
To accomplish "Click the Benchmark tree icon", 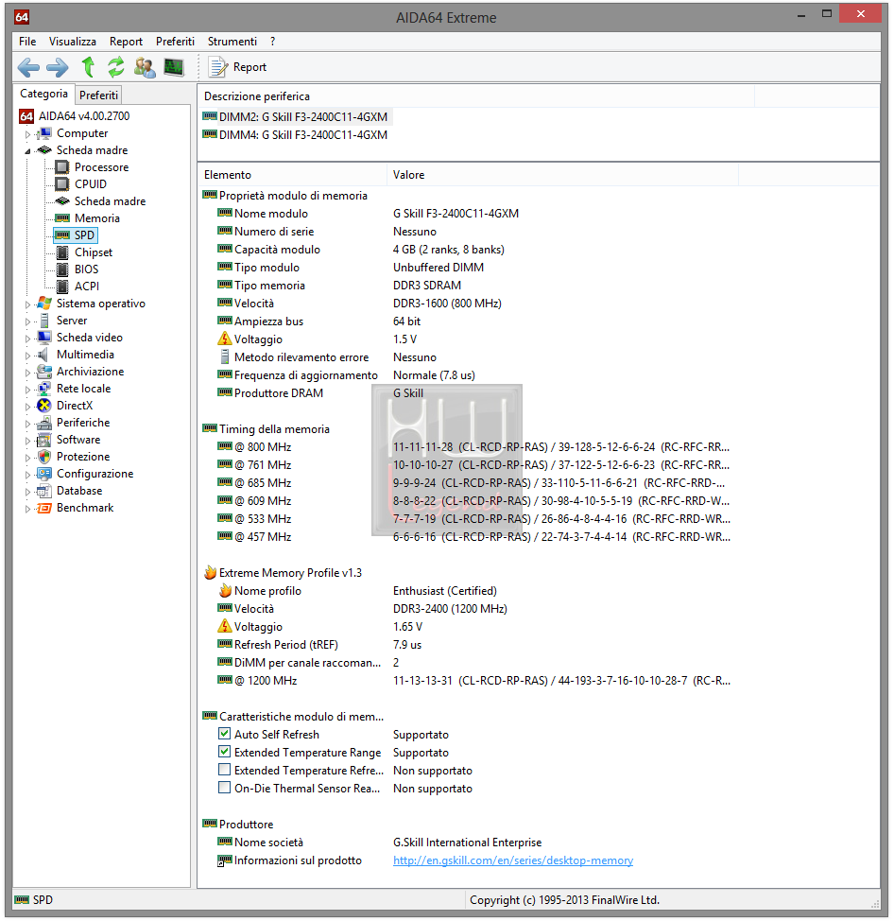I will click(x=44, y=508).
